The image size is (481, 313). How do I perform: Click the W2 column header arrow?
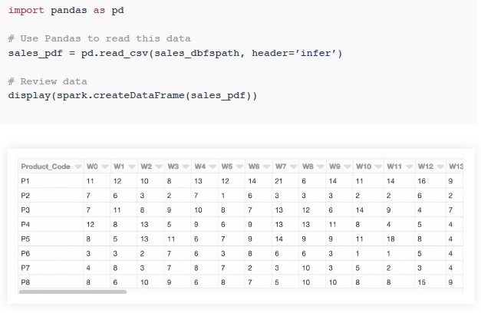pyautogui.click(x=159, y=166)
